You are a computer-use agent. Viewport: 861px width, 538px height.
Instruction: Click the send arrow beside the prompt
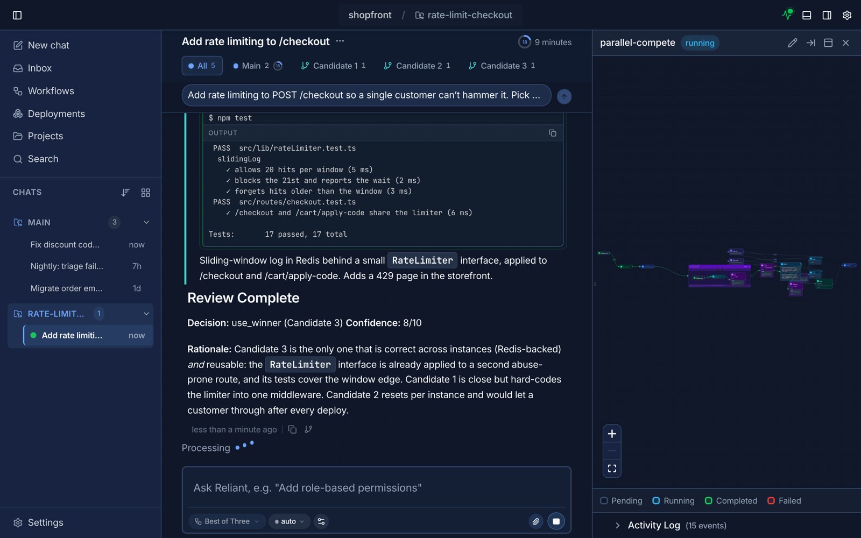pyautogui.click(x=564, y=96)
